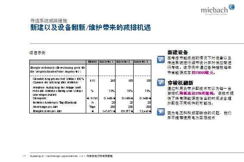
Task: Click the lightning bolt icon near 电压
Action: tap(161, 112)
